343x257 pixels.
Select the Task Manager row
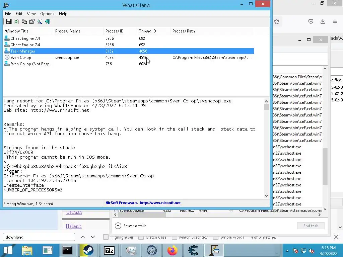(129, 51)
